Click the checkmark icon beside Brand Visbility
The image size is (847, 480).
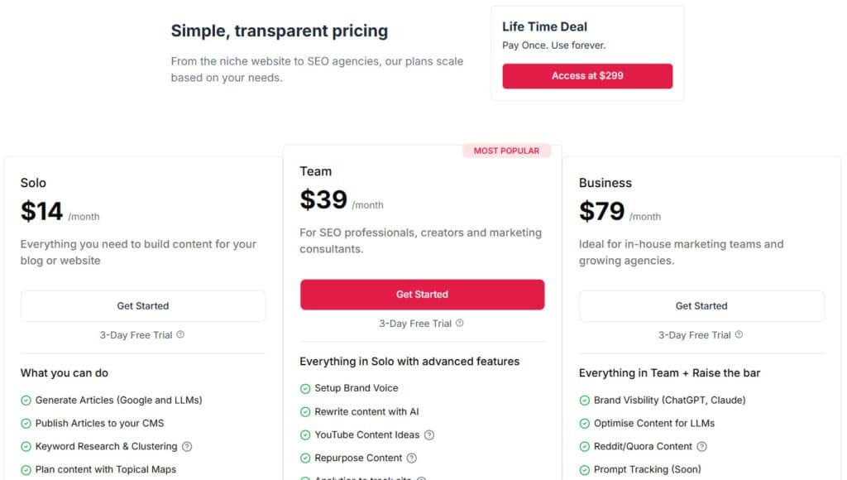(585, 400)
